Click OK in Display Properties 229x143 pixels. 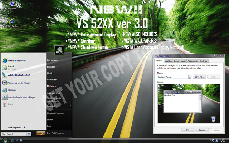coord(187,130)
